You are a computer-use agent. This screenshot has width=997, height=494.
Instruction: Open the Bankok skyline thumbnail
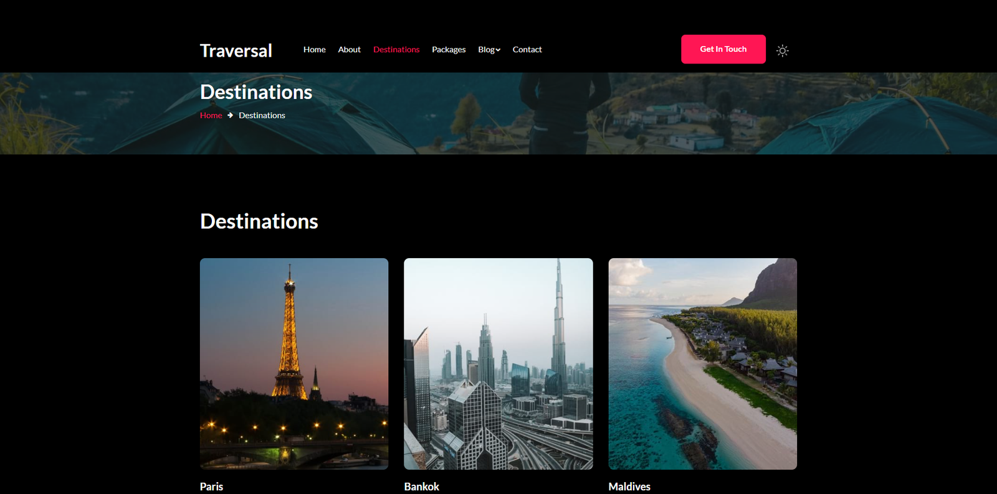(499, 363)
